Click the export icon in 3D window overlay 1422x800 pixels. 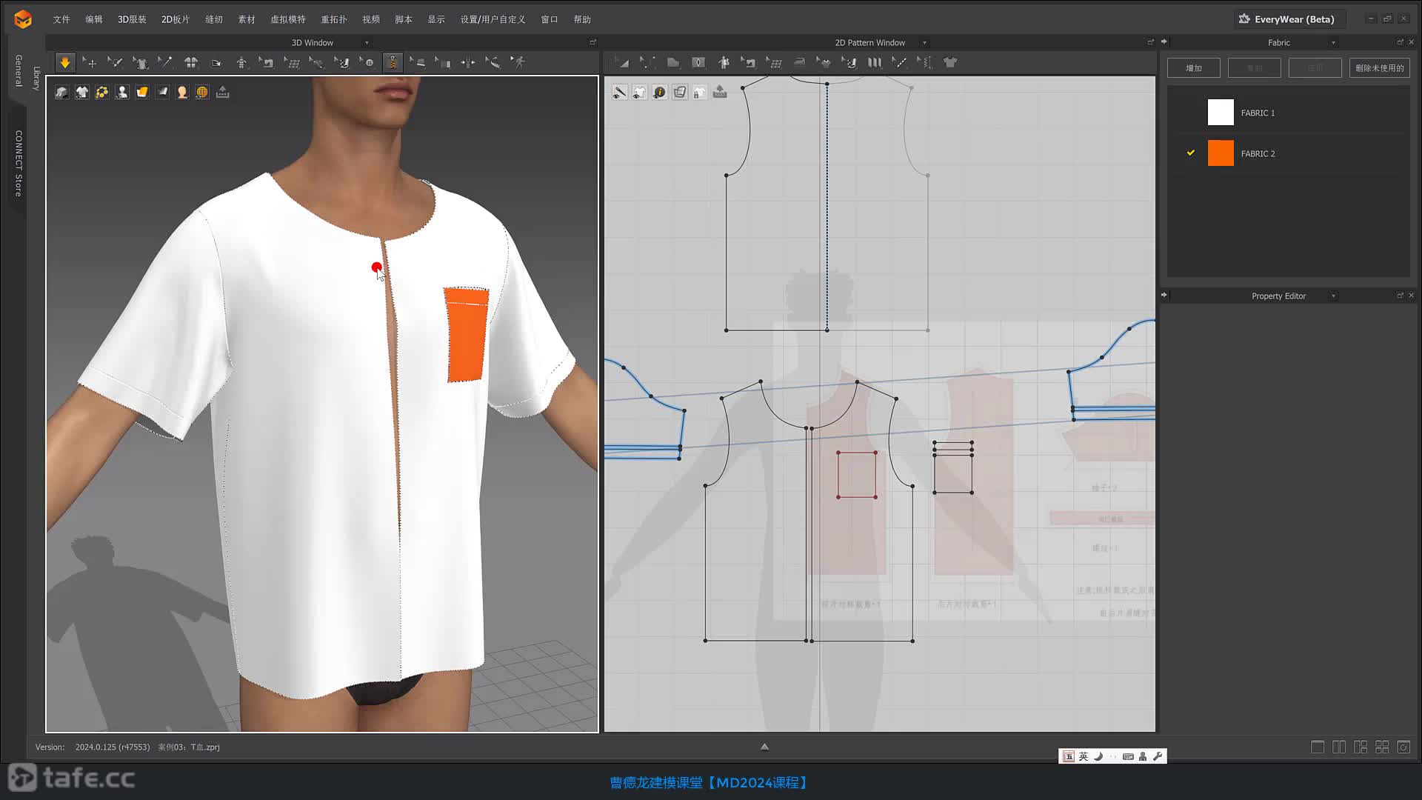pyautogui.click(x=222, y=93)
